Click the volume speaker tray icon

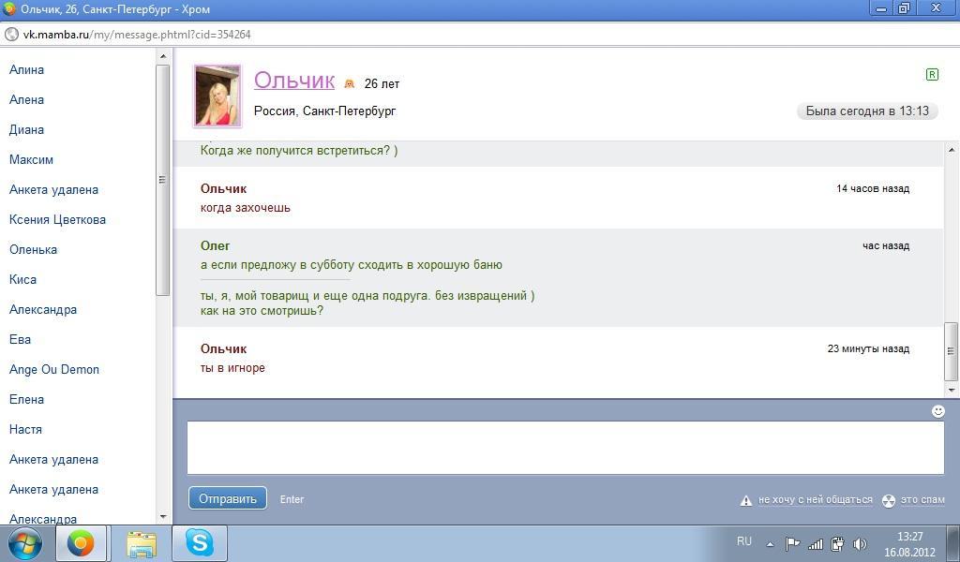point(860,544)
